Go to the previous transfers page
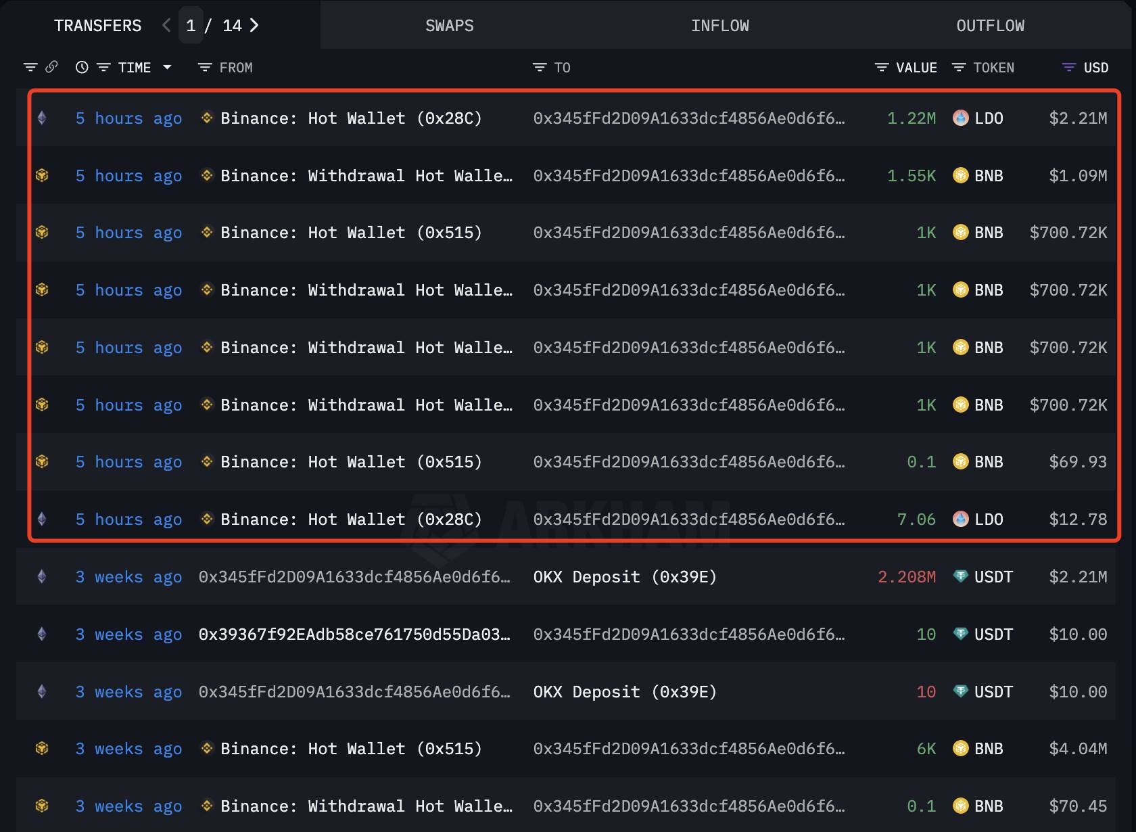This screenshot has height=832, width=1136. [x=166, y=26]
